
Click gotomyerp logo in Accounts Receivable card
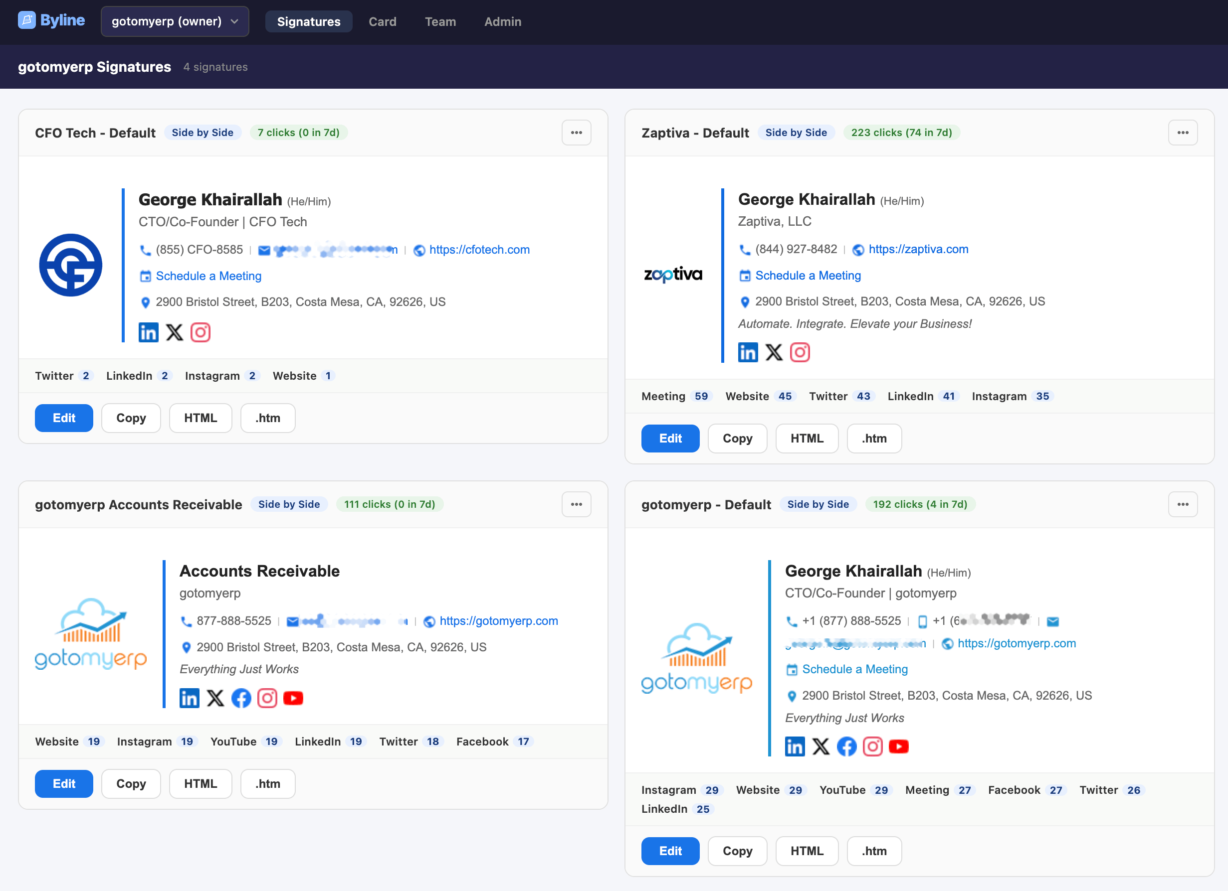coord(91,634)
